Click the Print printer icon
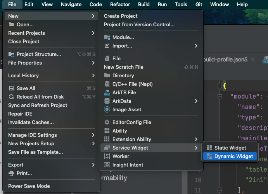This screenshot has height=194, width=268. coord(11,174)
